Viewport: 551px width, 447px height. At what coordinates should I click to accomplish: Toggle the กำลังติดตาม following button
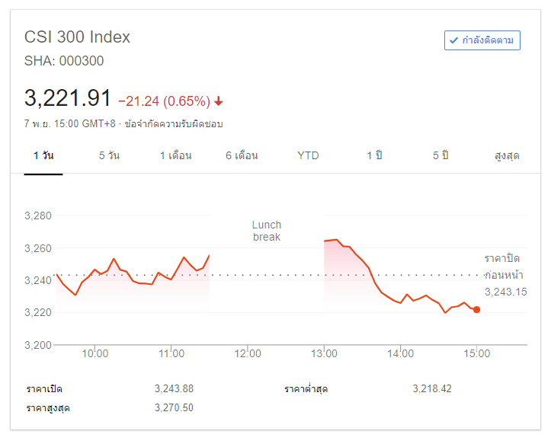click(482, 40)
